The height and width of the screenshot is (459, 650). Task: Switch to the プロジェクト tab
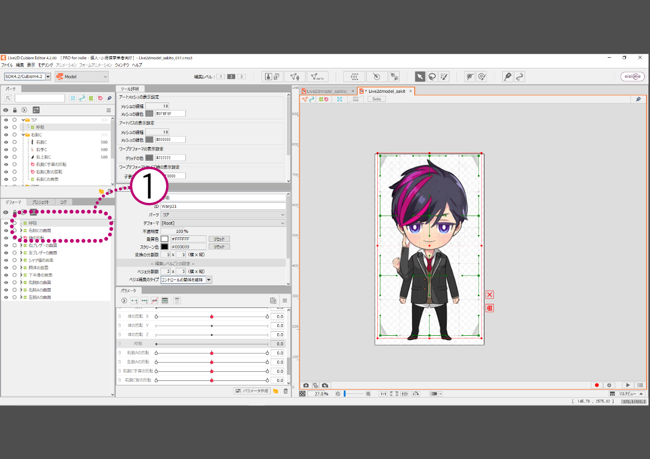(x=40, y=202)
